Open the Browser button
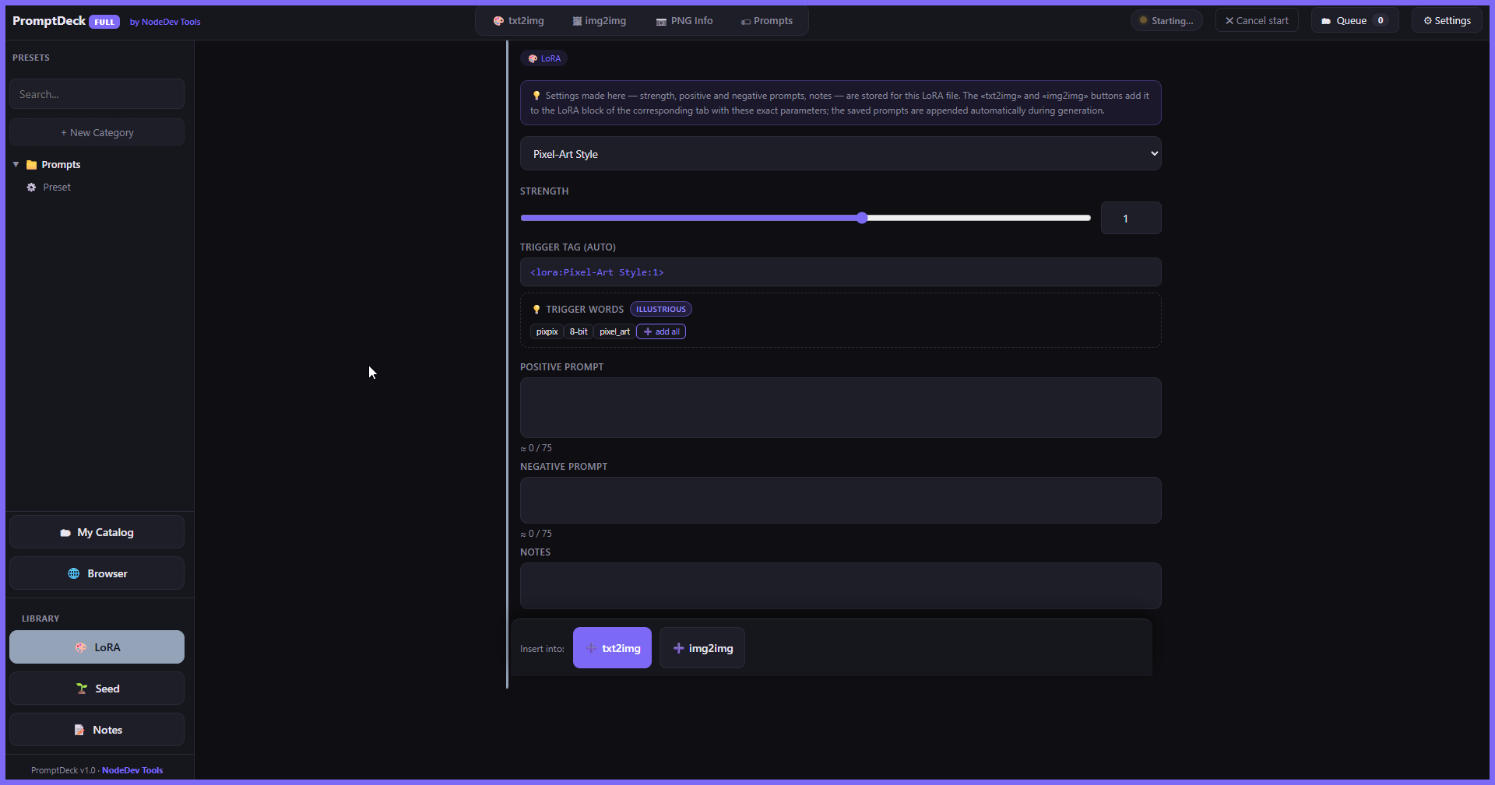 [x=97, y=573]
